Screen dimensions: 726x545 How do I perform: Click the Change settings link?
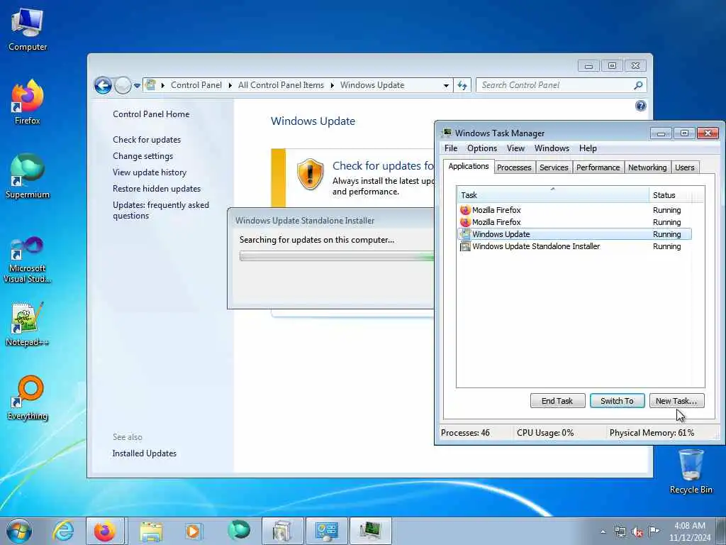click(x=143, y=155)
